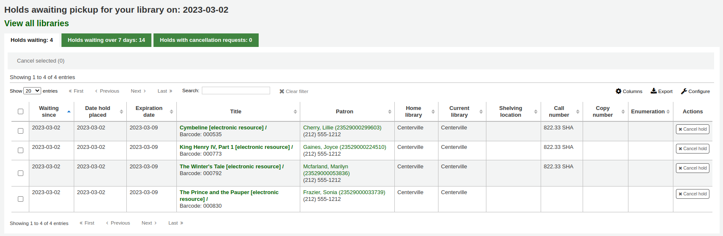Toggle the select-all checkbox in header

(x=20, y=112)
